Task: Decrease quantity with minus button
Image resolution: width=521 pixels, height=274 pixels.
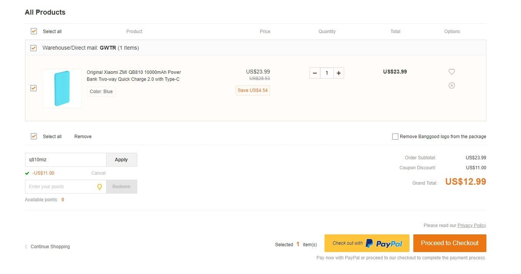Action: click(315, 73)
